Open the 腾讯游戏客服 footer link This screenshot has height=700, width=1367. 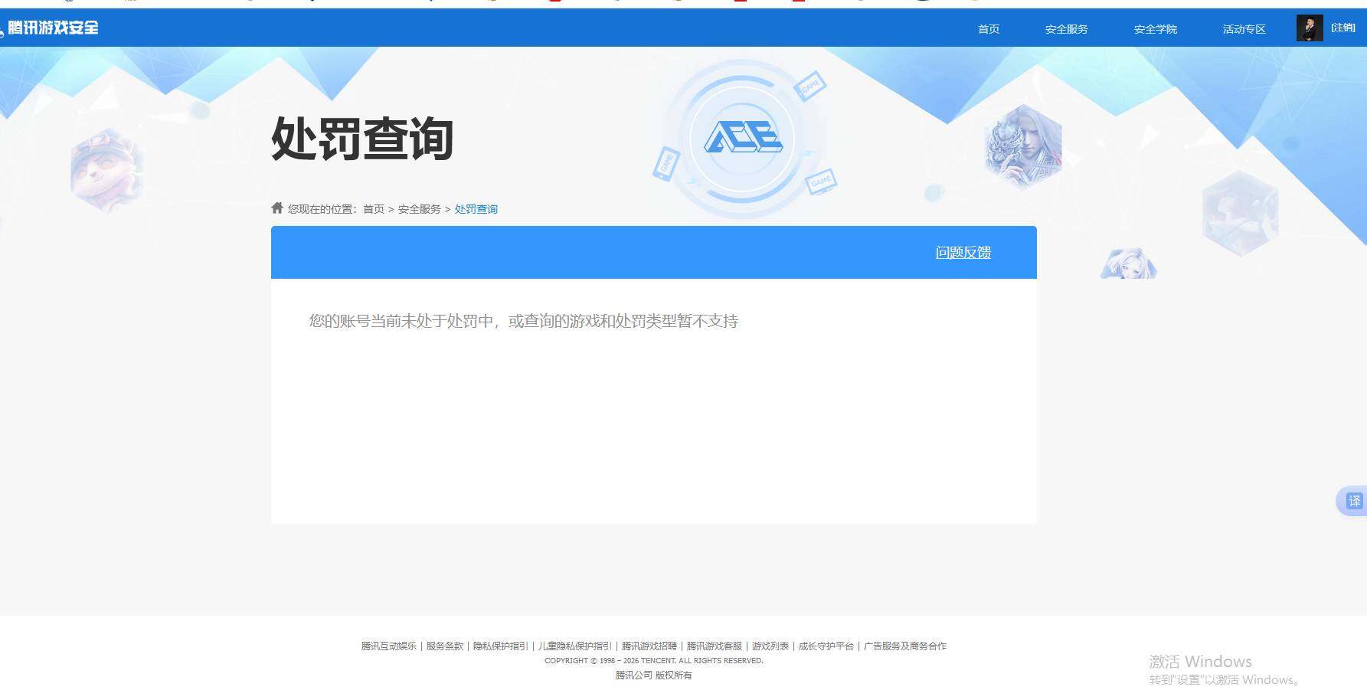tap(713, 646)
